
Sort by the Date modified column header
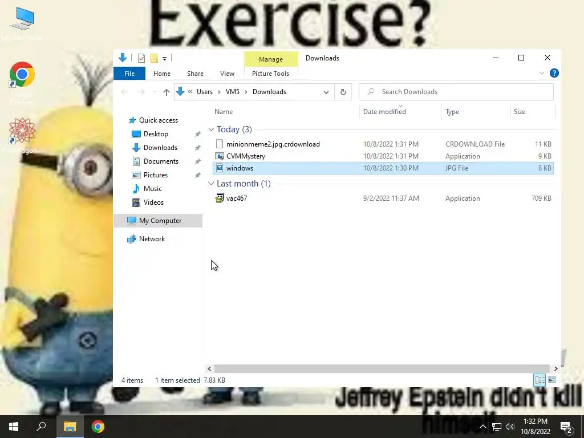384,112
